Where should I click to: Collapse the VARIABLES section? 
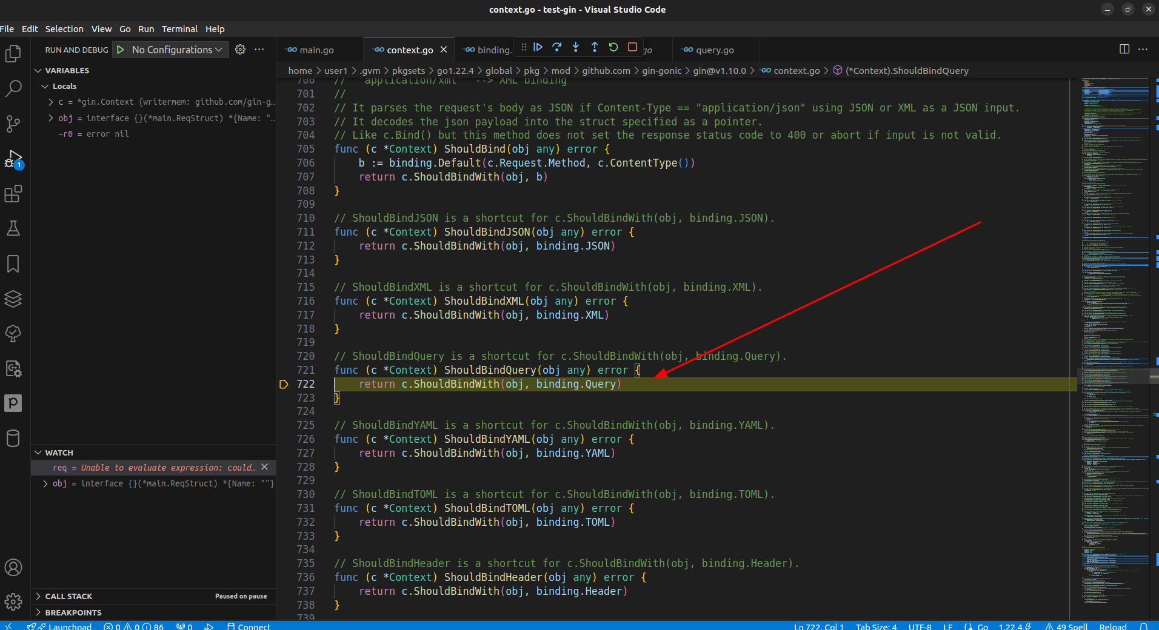67,70
